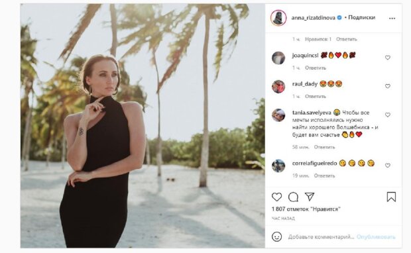411x253 pixels.
Task: Open raul_dady's profile avatar
Action: pyautogui.click(x=278, y=87)
